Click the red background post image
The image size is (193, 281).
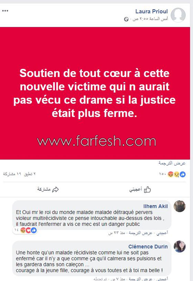95,93
